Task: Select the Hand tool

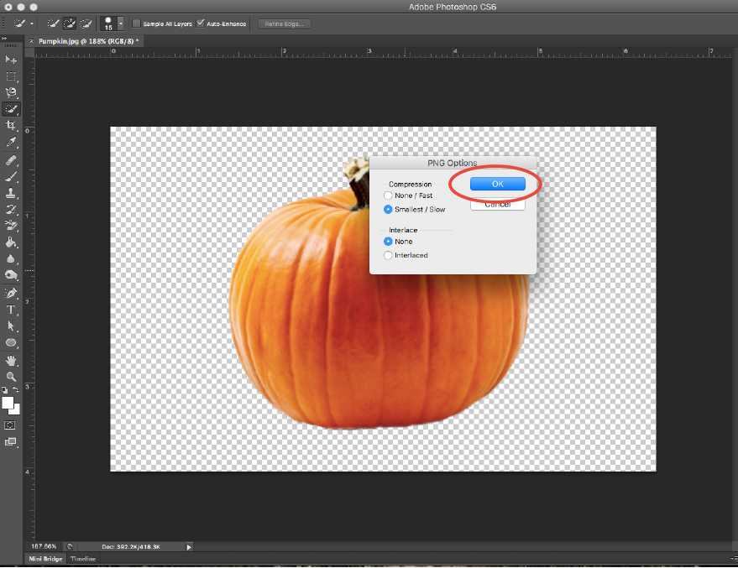Action: pos(11,360)
